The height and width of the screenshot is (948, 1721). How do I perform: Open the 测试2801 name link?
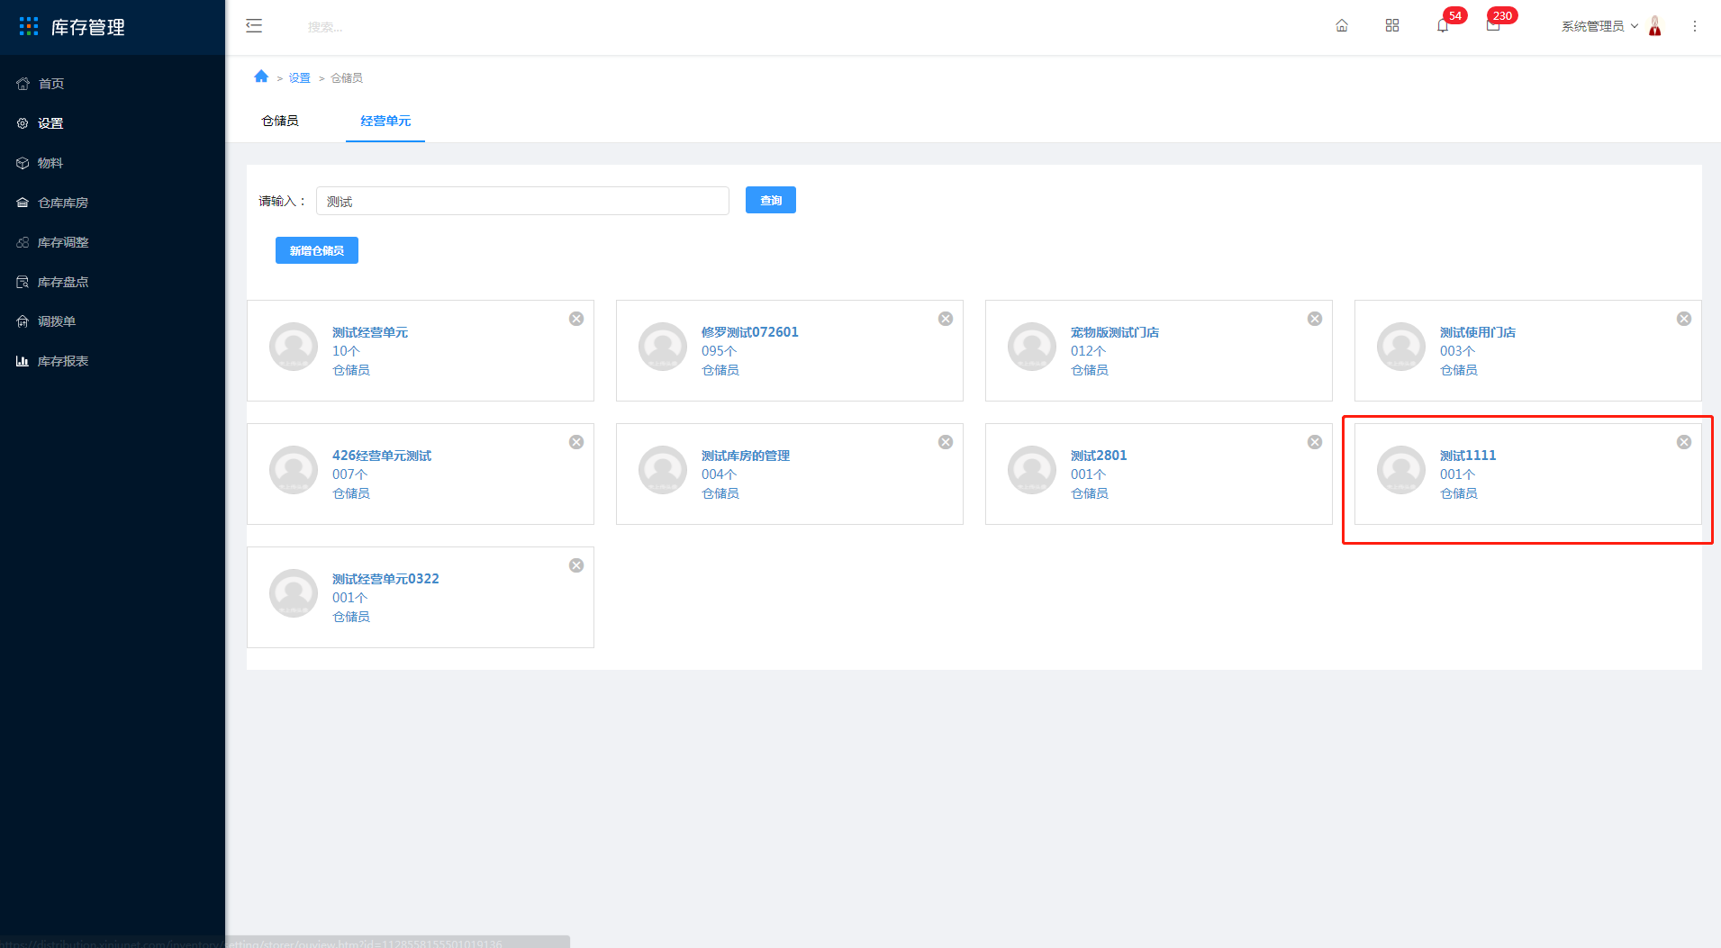[x=1099, y=456]
